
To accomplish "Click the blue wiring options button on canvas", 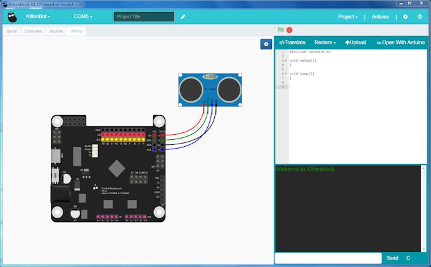I will pyautogui.click(x=266, y=44).
